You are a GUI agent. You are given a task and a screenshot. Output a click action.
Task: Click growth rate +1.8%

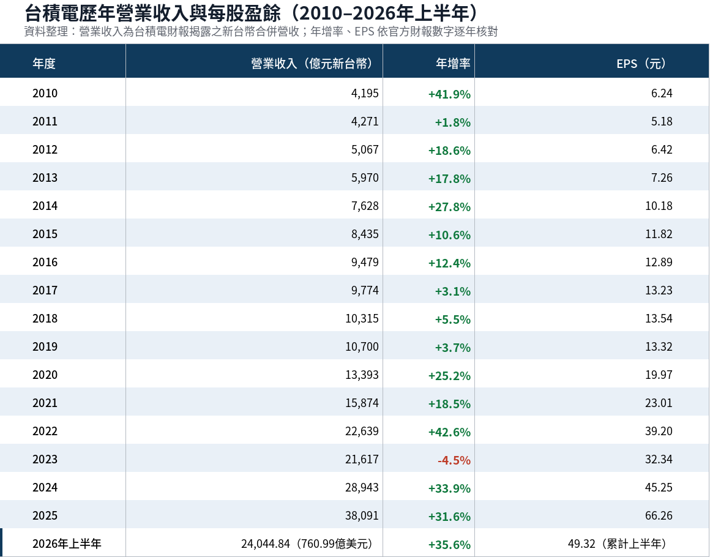click(452, 122)
